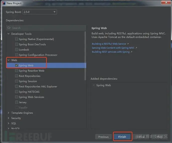Check Spring Configuration Processor
This screenshot has height=143, width=172.
tap(16, 55)
